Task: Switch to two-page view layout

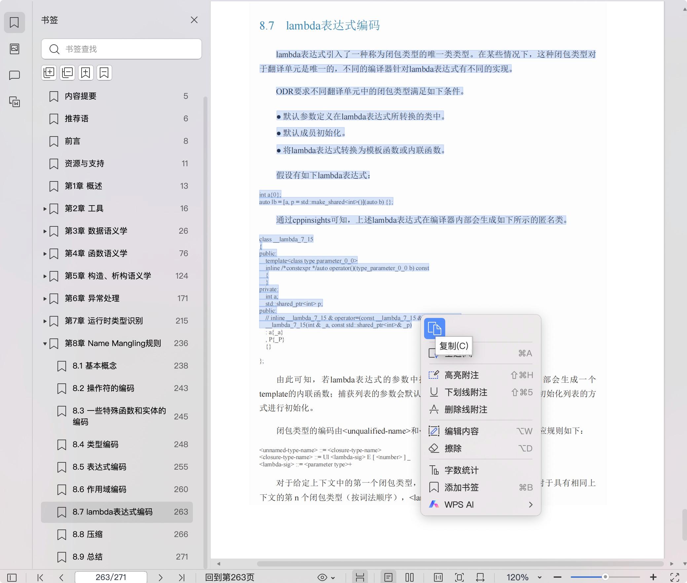Action: 410,577
